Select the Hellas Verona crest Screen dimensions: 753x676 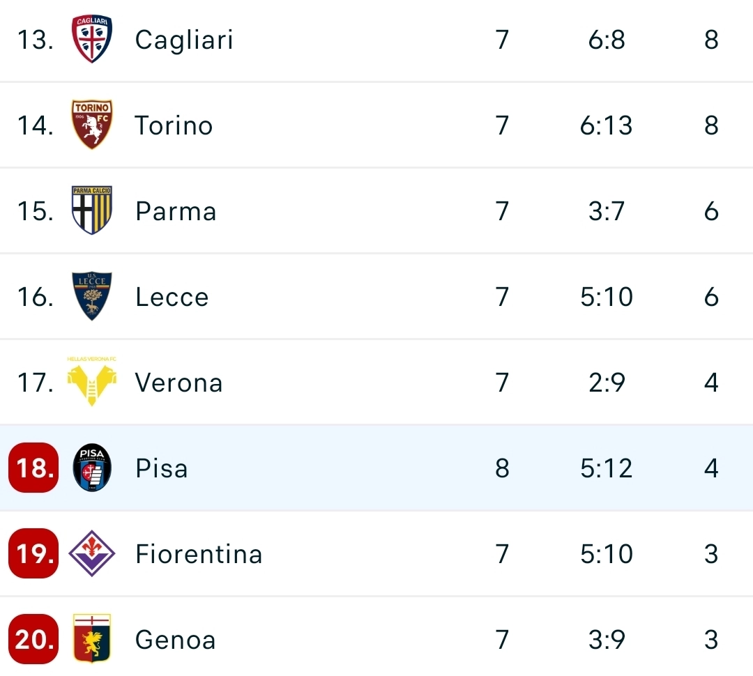(x=92, y=381)
